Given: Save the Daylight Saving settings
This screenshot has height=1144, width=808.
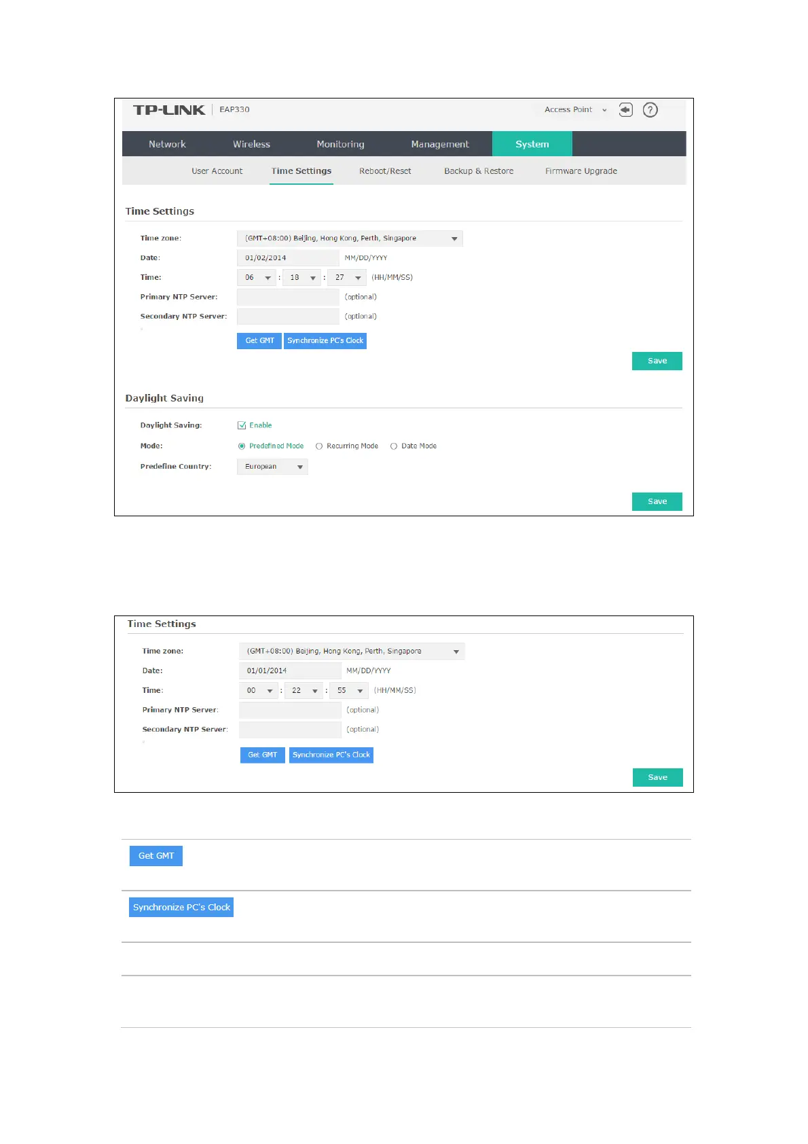Looking at the screenshot, I should point(657,502).
